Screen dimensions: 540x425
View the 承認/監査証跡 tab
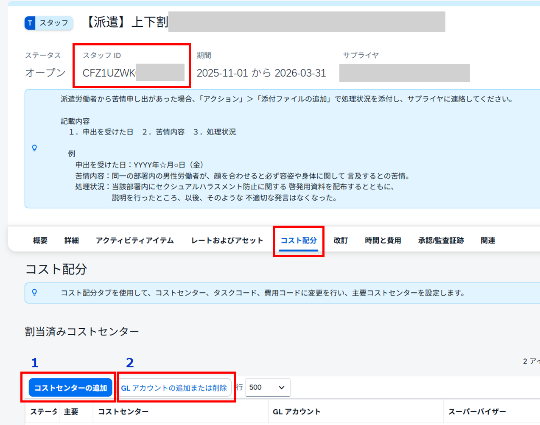point(441,240)
